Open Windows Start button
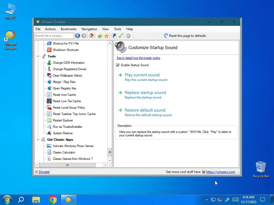The width and height of the screenshot is (274, 205). [7, 200]
